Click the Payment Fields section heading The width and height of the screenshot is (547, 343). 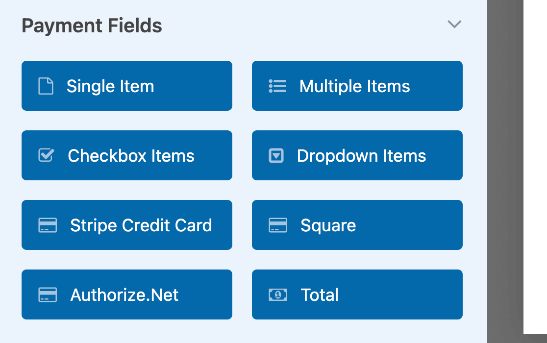click(92, 26)
